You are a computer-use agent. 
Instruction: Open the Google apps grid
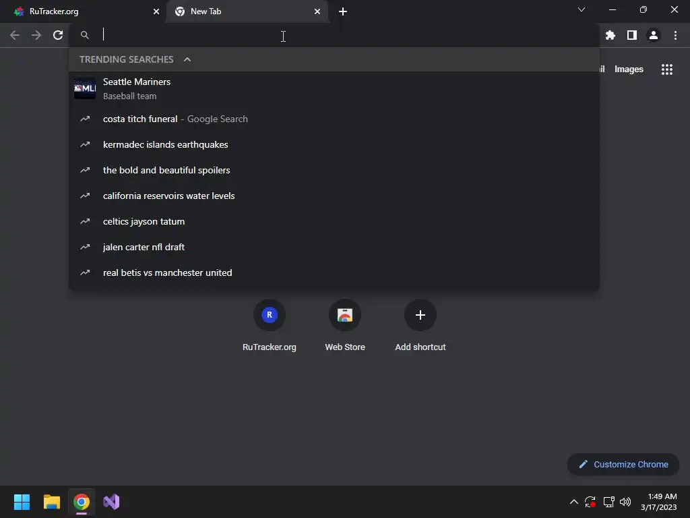(667, 69)
